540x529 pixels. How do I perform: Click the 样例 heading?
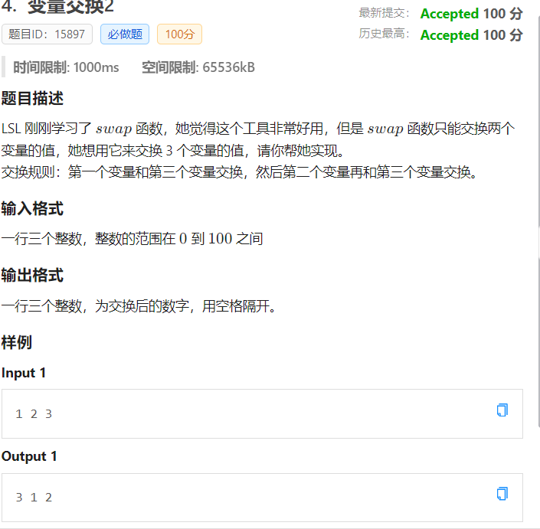(x=17, y=342)
